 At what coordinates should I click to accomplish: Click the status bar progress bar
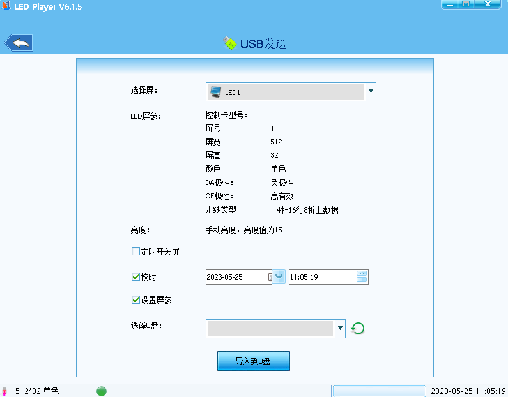click(x=380, y=391)
